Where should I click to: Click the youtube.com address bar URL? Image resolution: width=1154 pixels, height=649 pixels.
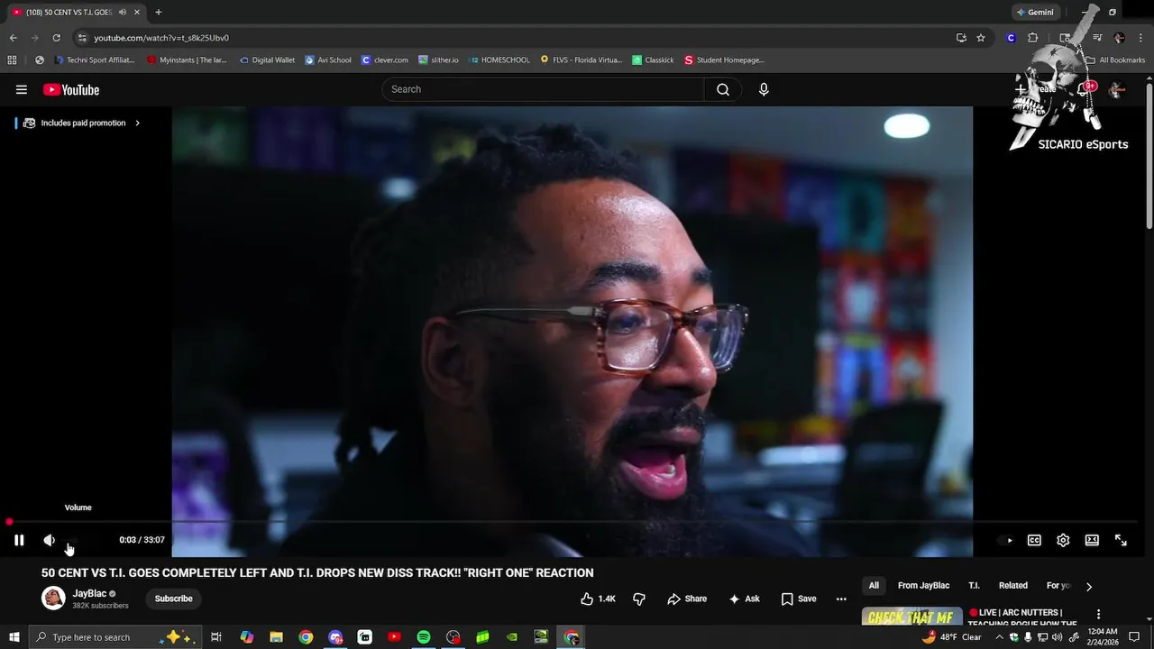[161, 38]
